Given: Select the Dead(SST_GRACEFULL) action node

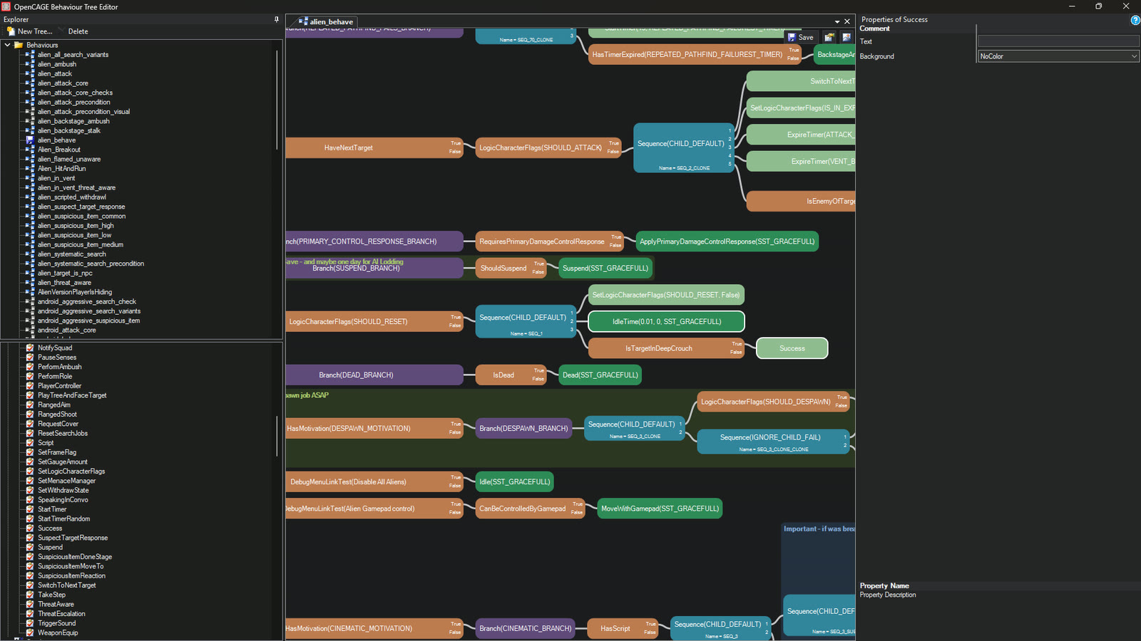Looking at the screenshot, I should [x=600, y=375].
